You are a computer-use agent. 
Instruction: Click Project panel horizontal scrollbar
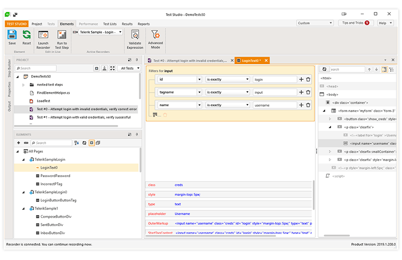(66, 126)
